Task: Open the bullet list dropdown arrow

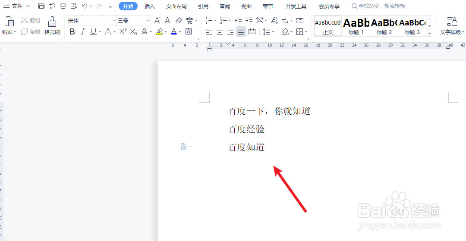Action: pyautogui.click(x=214, y=21)
